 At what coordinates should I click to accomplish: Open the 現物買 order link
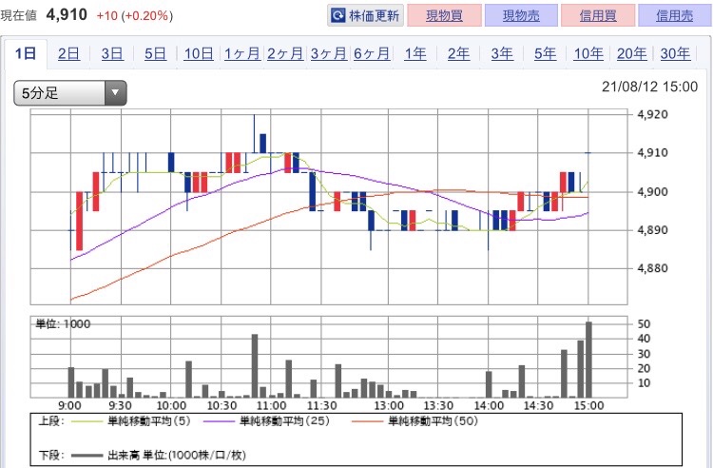(444, 15)
